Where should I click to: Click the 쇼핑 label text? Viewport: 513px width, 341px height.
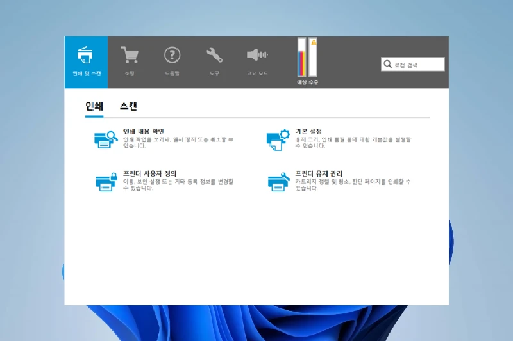click(130, 74)
